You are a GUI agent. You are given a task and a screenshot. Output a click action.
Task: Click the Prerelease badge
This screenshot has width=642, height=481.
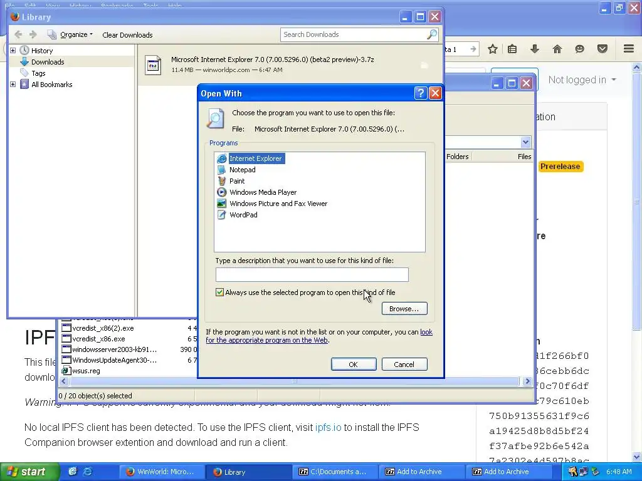pyautogui.click(x=560, y=167)
